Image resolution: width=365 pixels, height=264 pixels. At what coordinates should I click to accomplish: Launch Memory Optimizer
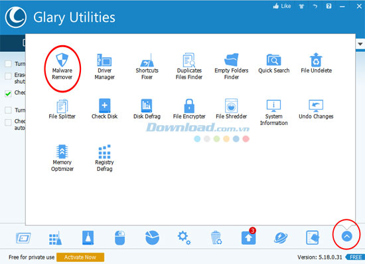coord(62,158)
